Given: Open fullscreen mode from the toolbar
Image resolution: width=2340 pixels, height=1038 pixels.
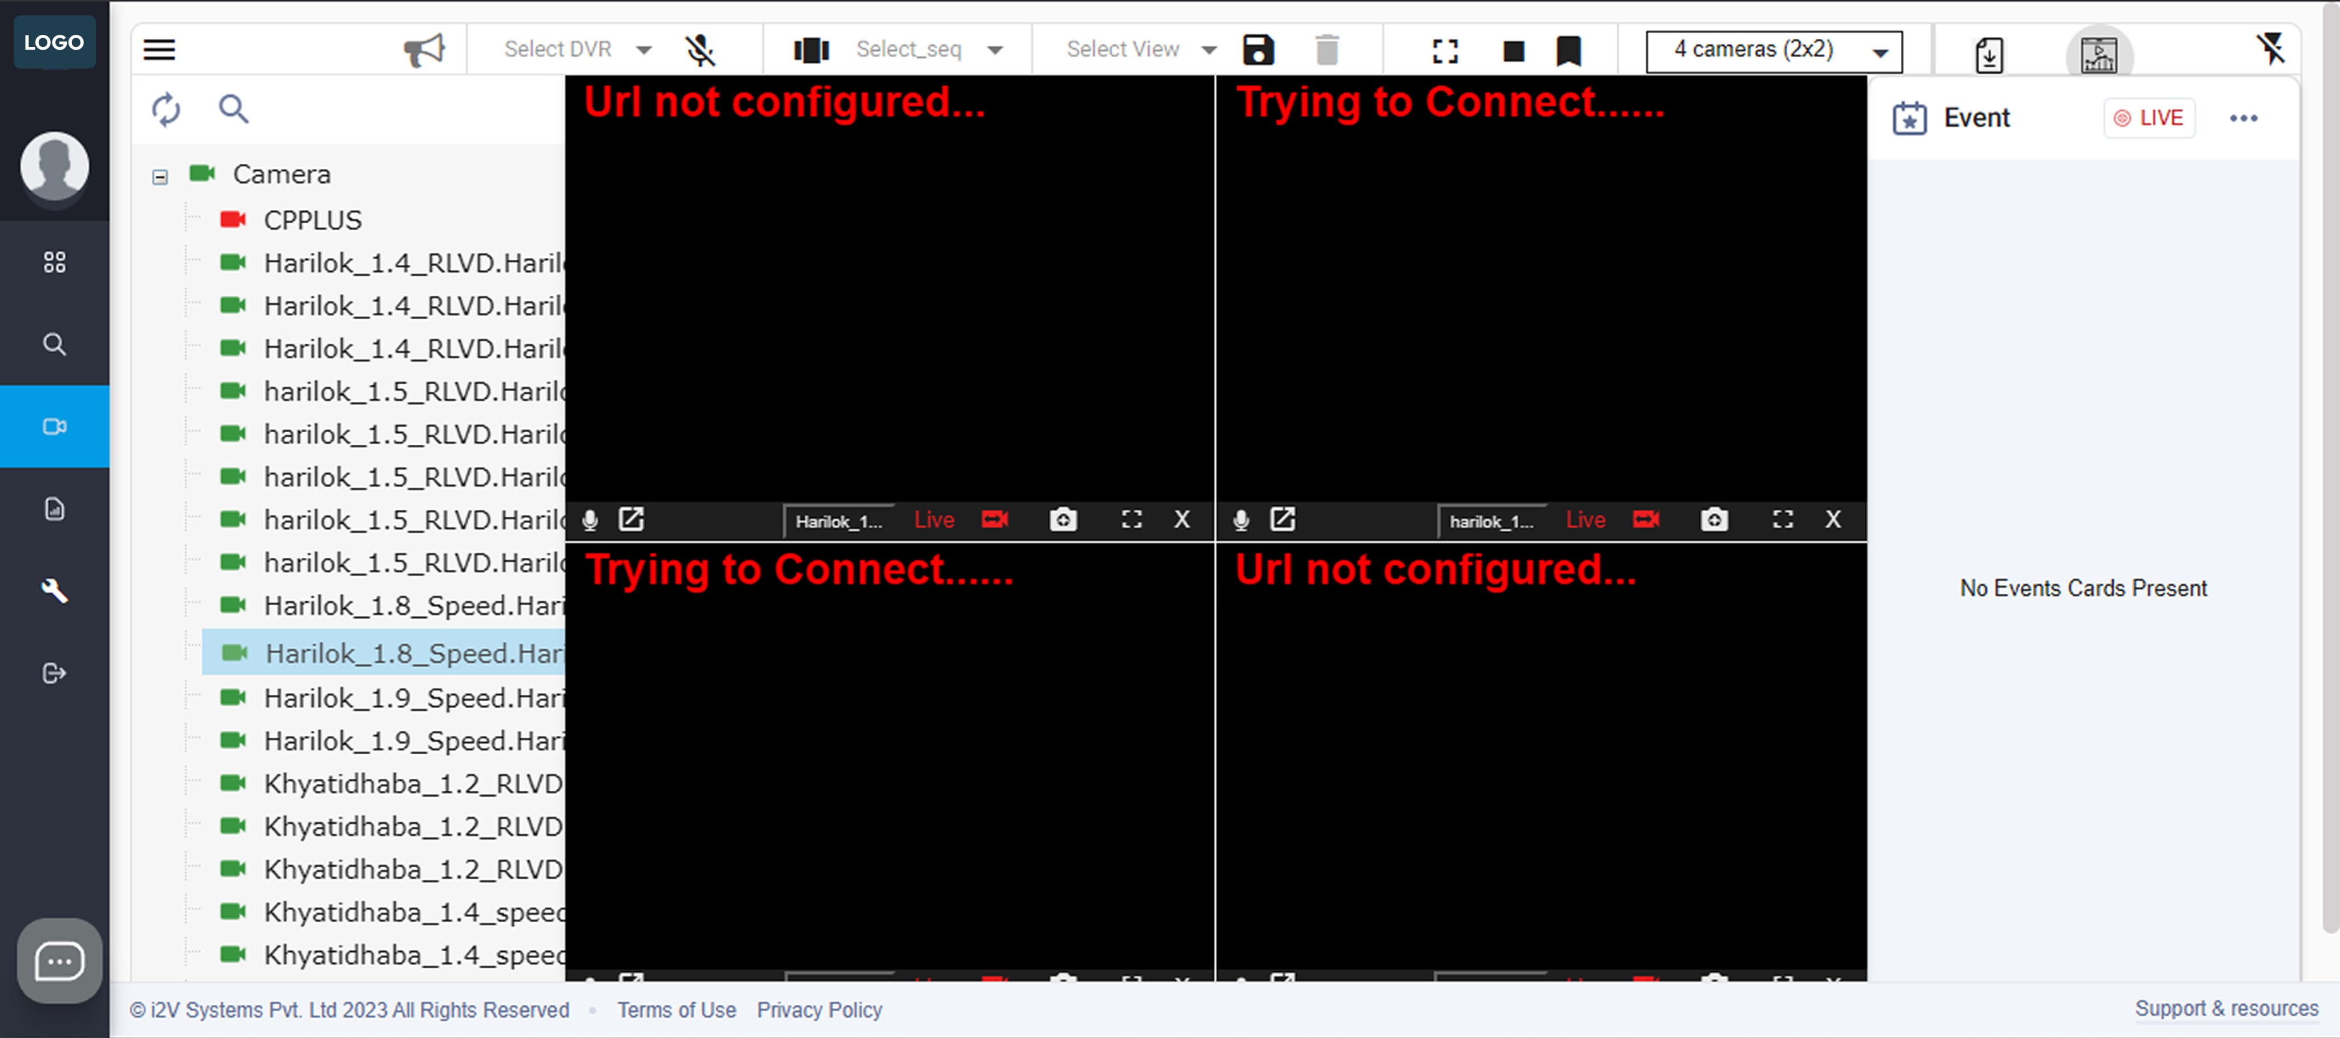Looking at the screenshot, I should tap(1444, 51).
